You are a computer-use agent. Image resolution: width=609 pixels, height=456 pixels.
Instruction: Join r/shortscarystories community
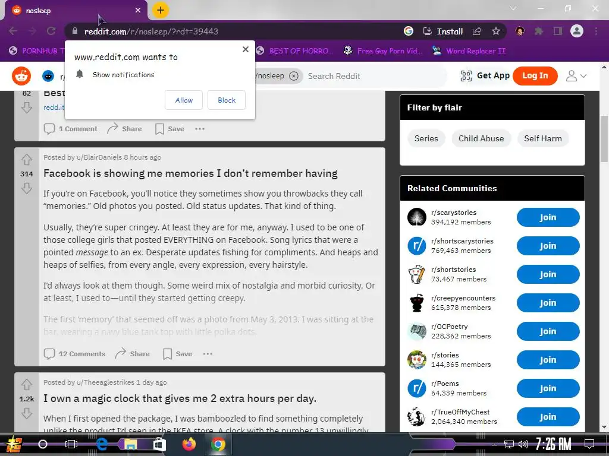point(548,246)
